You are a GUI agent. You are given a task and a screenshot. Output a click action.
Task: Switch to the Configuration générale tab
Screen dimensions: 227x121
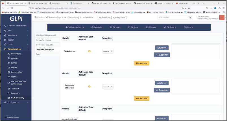[46, 35]
